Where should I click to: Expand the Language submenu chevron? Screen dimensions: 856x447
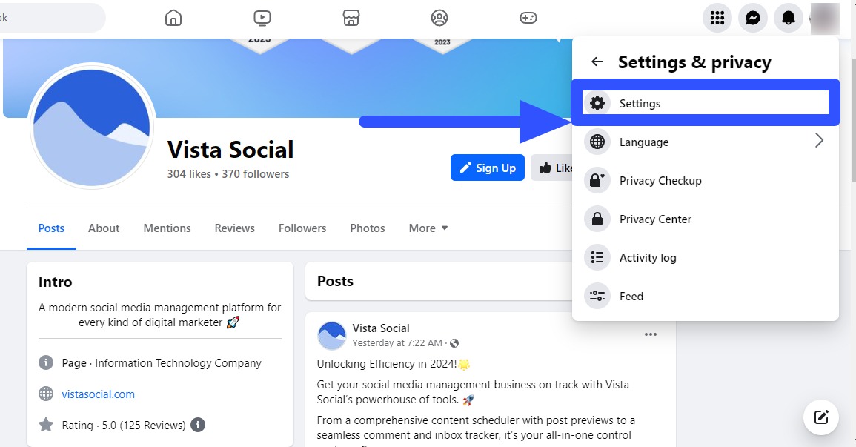(819, 139)
